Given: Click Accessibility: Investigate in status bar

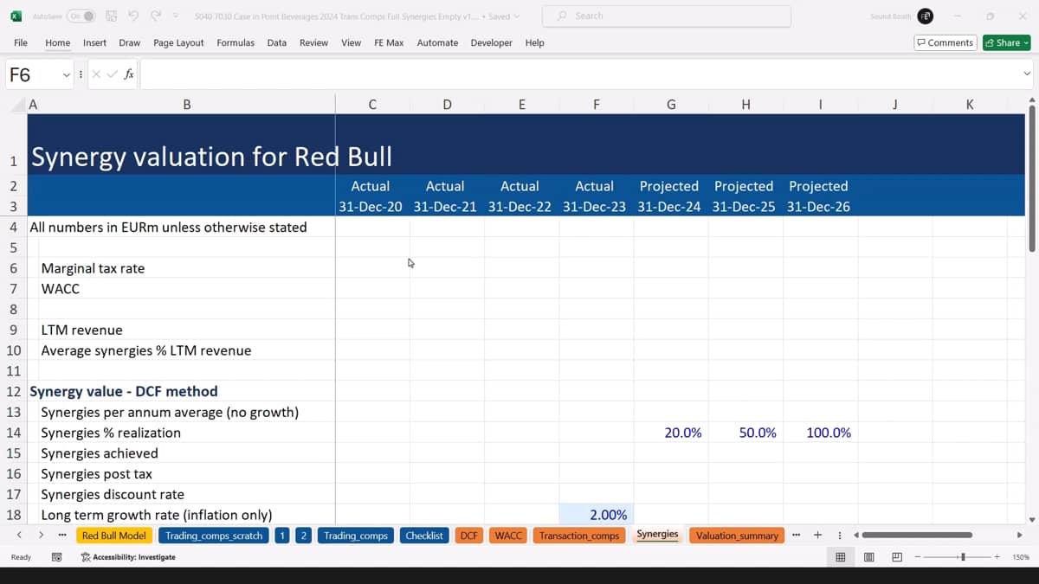Looking at the screenshot, I should click(128, 557).
